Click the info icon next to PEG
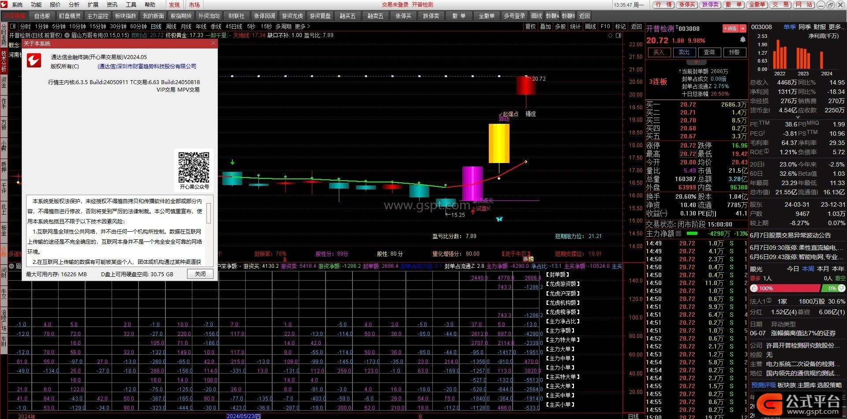This screenshot has width=847, height=419. (763, 132)
